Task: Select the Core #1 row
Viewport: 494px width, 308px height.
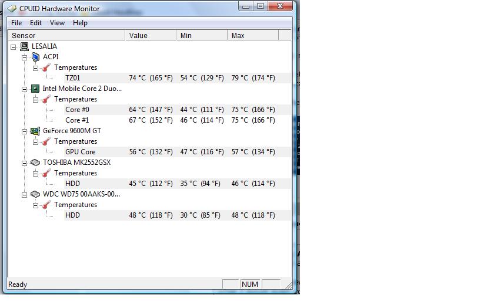Action: tap(178, 120)
